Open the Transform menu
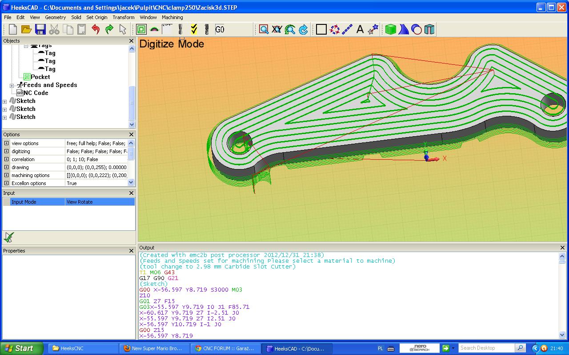 pyautogui.click(x=124, y=17)
